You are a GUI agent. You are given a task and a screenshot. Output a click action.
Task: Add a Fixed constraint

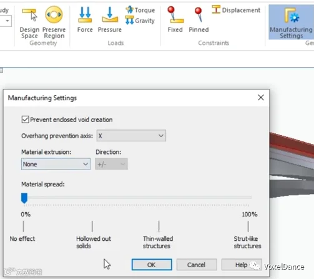click(175, 20)
